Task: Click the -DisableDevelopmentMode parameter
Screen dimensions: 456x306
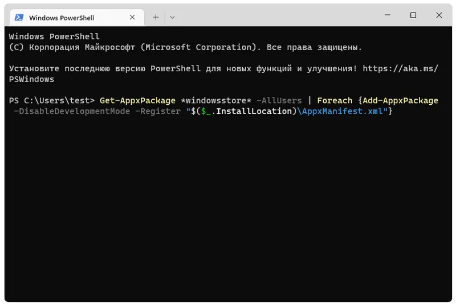Action: point(72,111)
